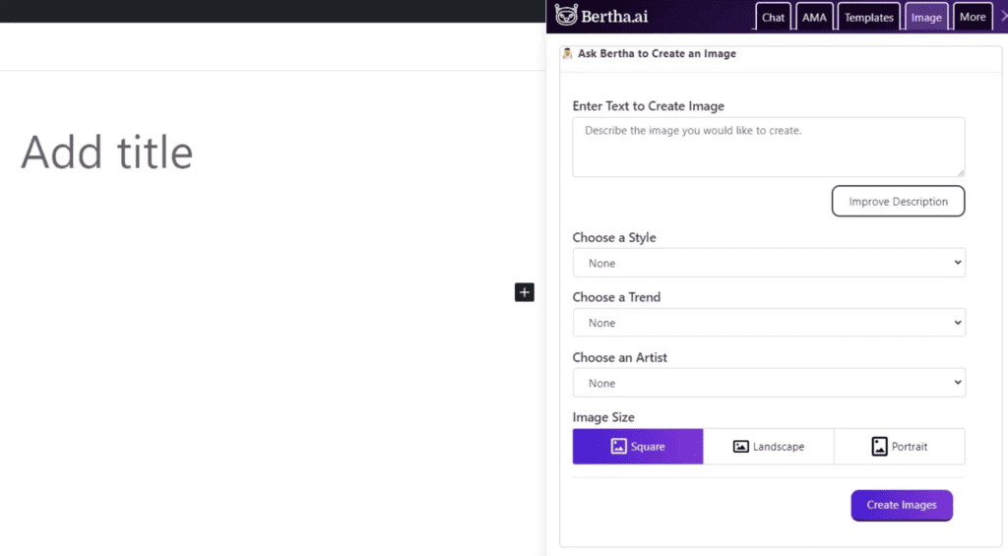Select the Square image size option
This screenshot has height=556, width=1008.
638,447
